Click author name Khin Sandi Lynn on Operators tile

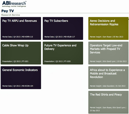point(109,61)
